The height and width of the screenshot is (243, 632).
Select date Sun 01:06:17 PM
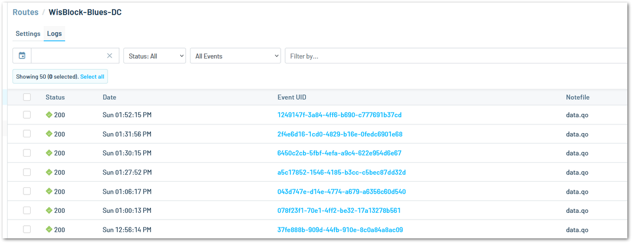pyautogui.click(x=127, y=191)
